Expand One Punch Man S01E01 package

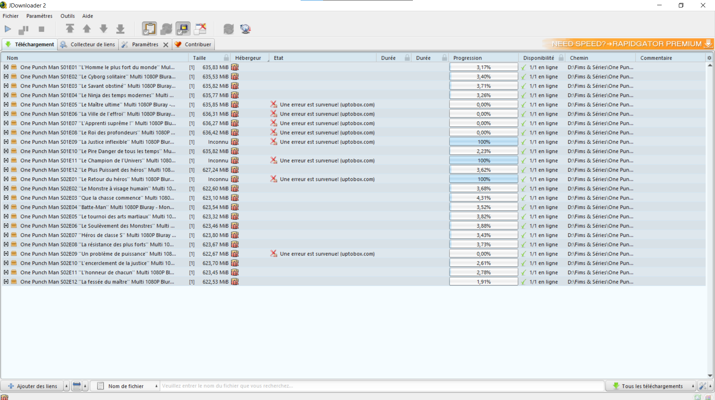point(6,67)
